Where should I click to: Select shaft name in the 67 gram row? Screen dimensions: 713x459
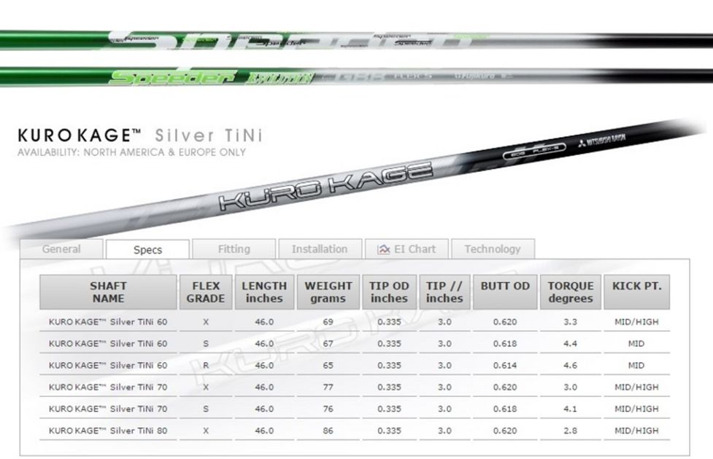108,344
